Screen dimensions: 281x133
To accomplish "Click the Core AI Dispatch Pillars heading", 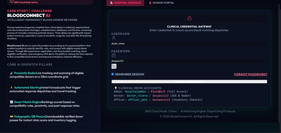I will click(x=30, y=64).
